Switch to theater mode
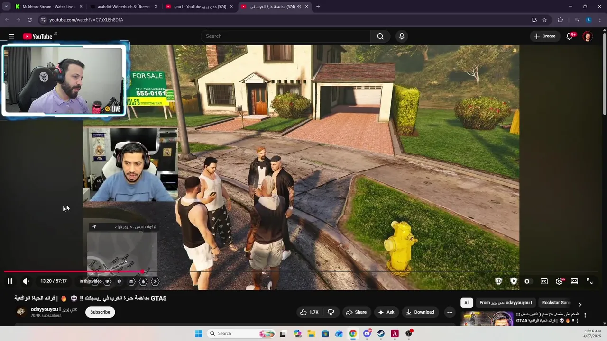The height and width of the screenshot is (341, 607). pyautogui.click(x=574, y=281)
